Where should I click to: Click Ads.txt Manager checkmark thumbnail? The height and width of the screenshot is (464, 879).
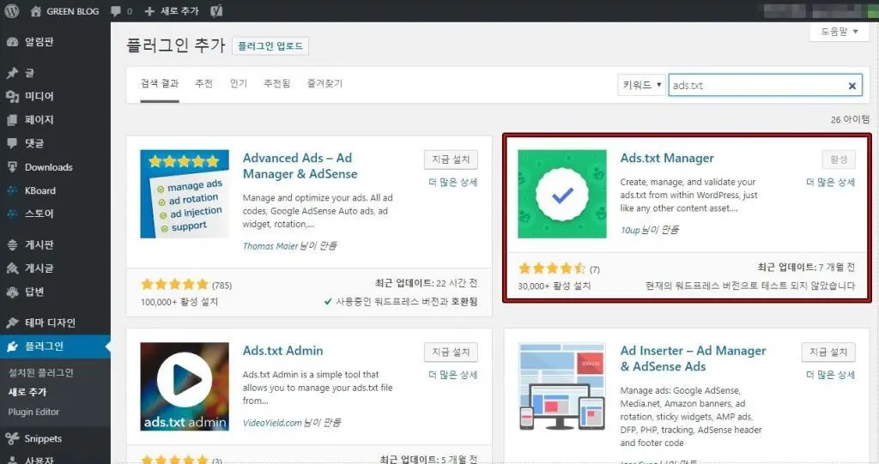pos(561,194)
